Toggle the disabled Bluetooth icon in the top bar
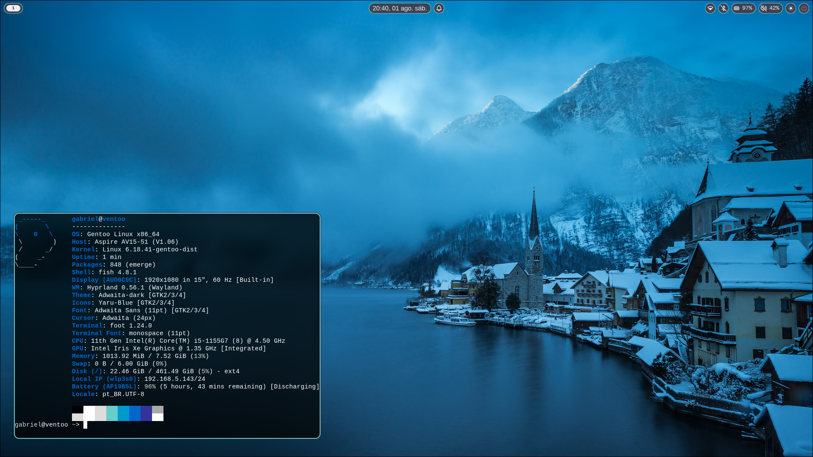The height and width of the screenshot is (457, 813). (x=723, y=8)
